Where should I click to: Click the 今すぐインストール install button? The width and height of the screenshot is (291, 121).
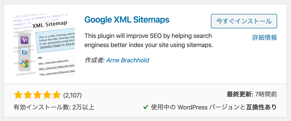tap(244, 21)
